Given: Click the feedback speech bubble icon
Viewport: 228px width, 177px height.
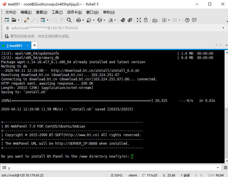Looking at the screenshot, I should (194, 20).
